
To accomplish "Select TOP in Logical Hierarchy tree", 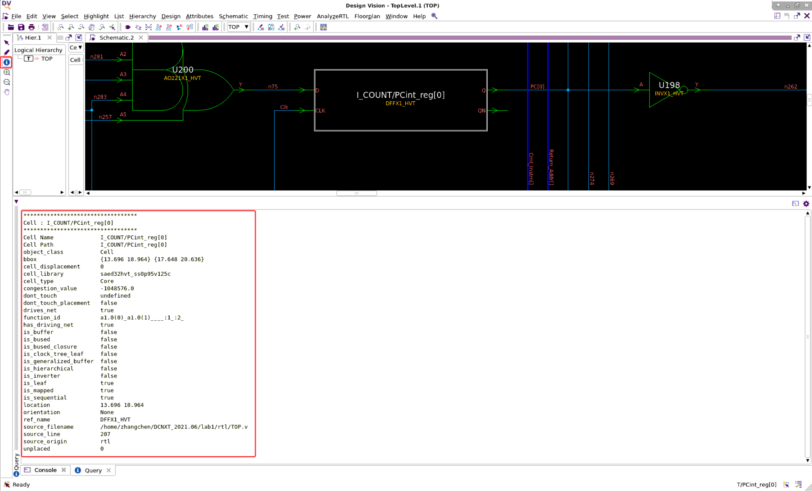I will [47, 59].
